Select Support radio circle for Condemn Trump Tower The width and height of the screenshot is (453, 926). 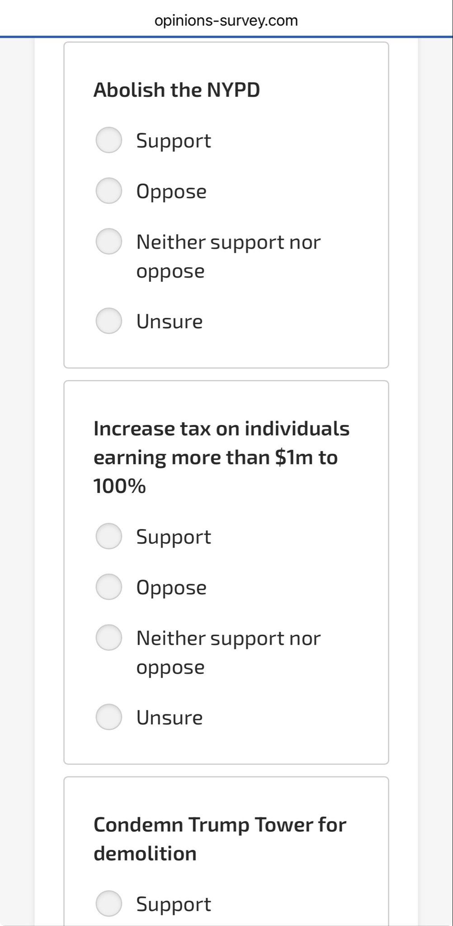coord(109,903)
